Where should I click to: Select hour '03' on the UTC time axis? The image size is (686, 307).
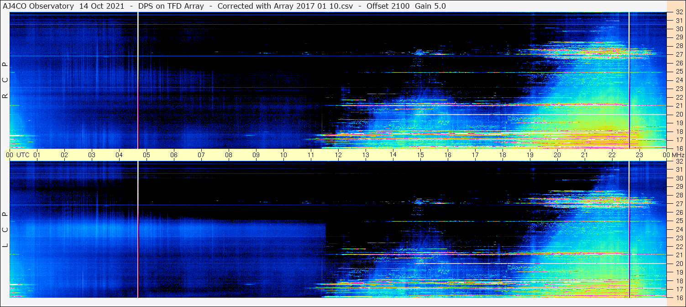pos(92,155)
